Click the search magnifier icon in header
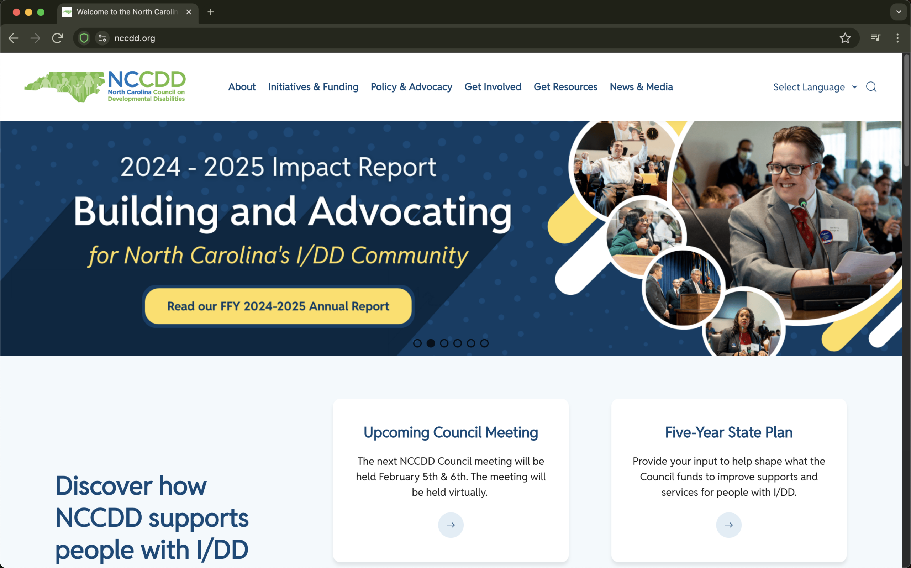911x568 pixels. [871, 87]
